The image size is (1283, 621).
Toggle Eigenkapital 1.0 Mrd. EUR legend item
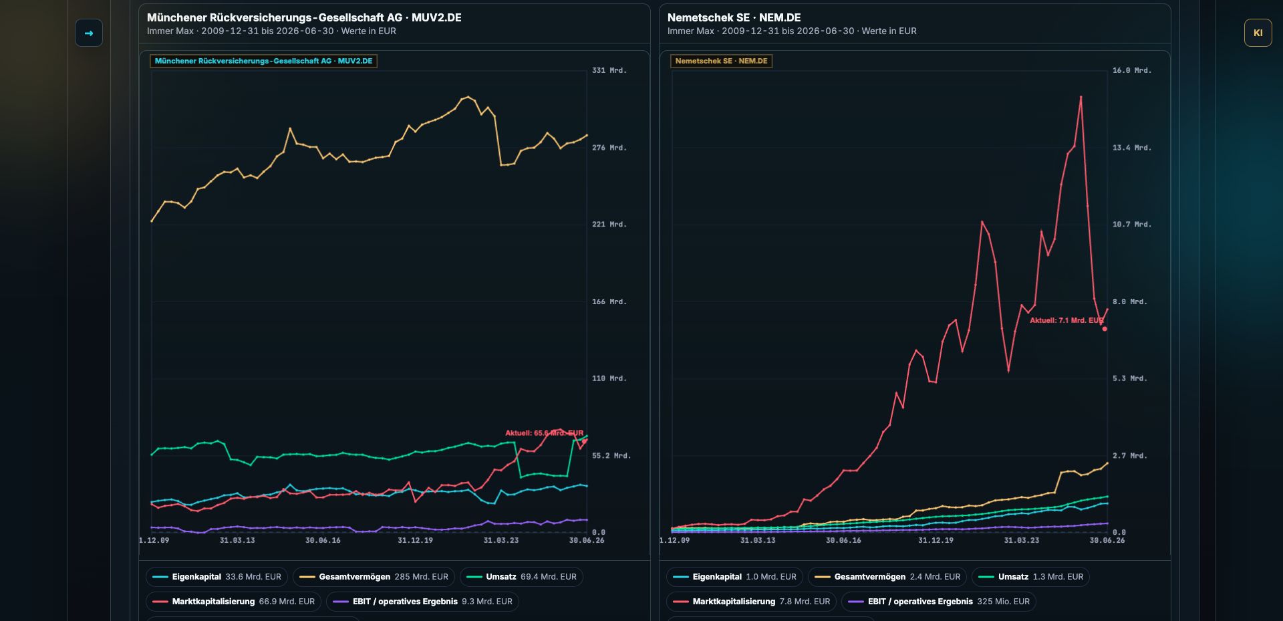click(x=735, y=577)
